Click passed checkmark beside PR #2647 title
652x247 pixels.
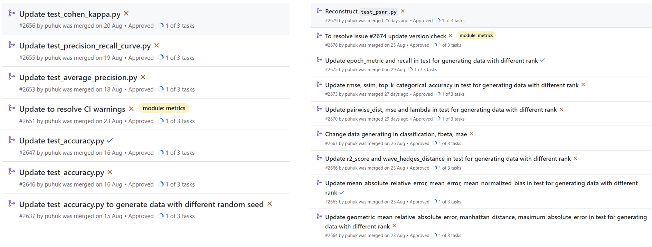click(x=110, y=141)
